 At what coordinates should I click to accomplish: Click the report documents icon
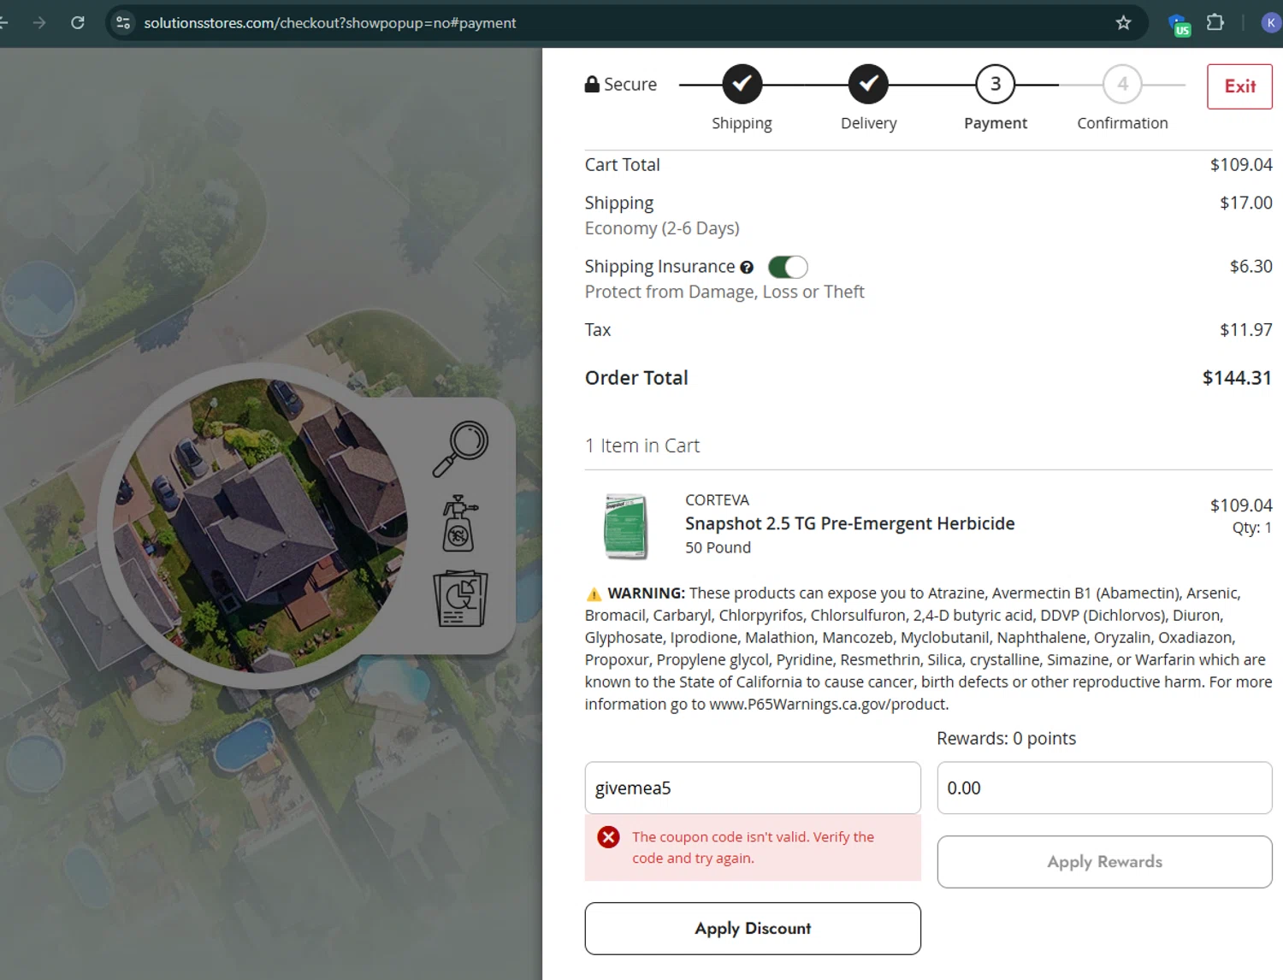461,598
